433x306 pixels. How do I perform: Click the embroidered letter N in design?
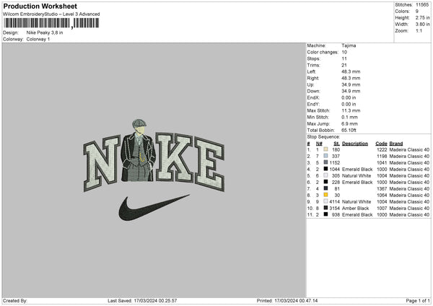click(102, 163)
